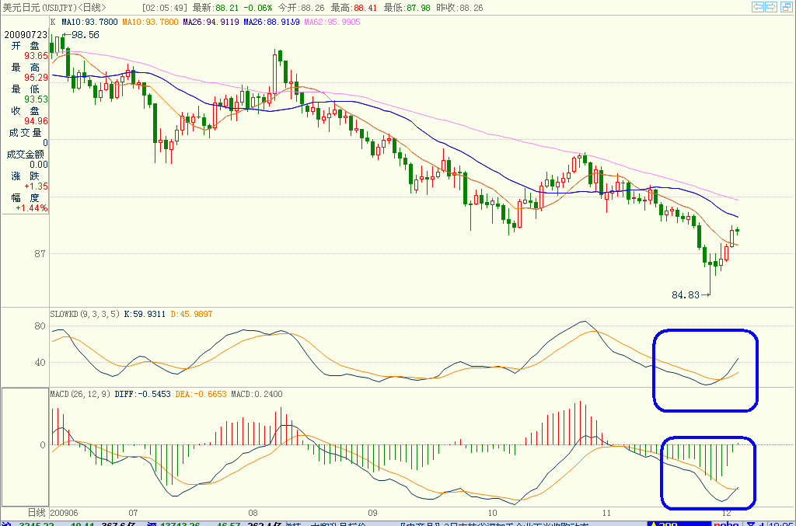Click the MACD:0.2400 value
The width and height of the screenshot is (796, 526).
pyautogui.click(x=257, y=394)
